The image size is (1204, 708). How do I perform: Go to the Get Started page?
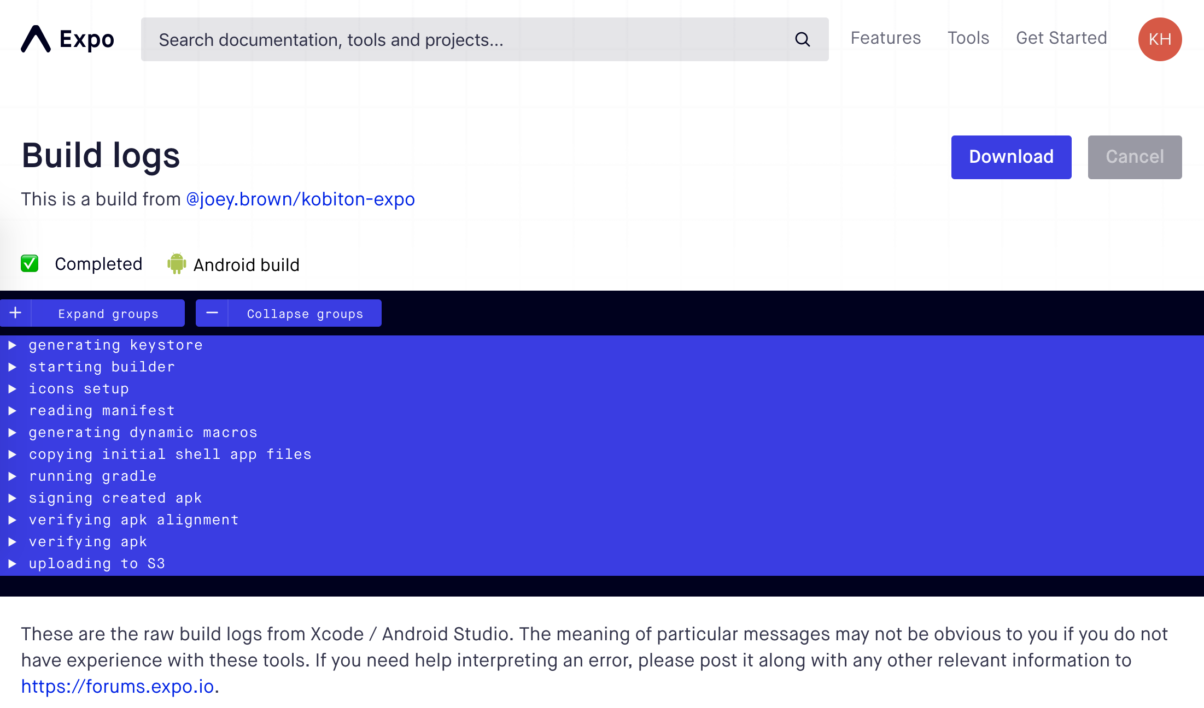click(1061, 38)
